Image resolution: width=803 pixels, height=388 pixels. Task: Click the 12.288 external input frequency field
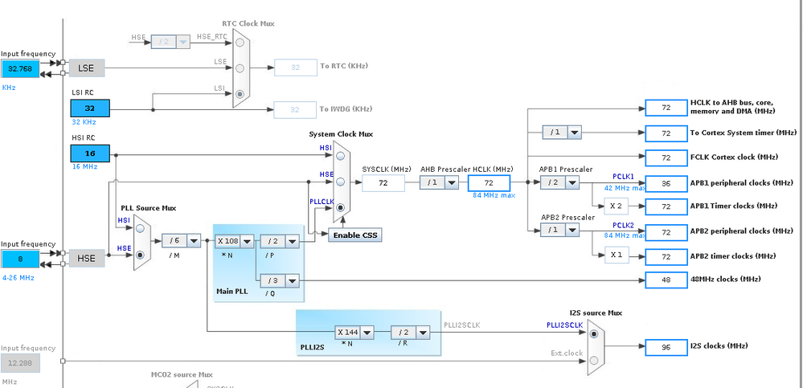coord(20,362)
